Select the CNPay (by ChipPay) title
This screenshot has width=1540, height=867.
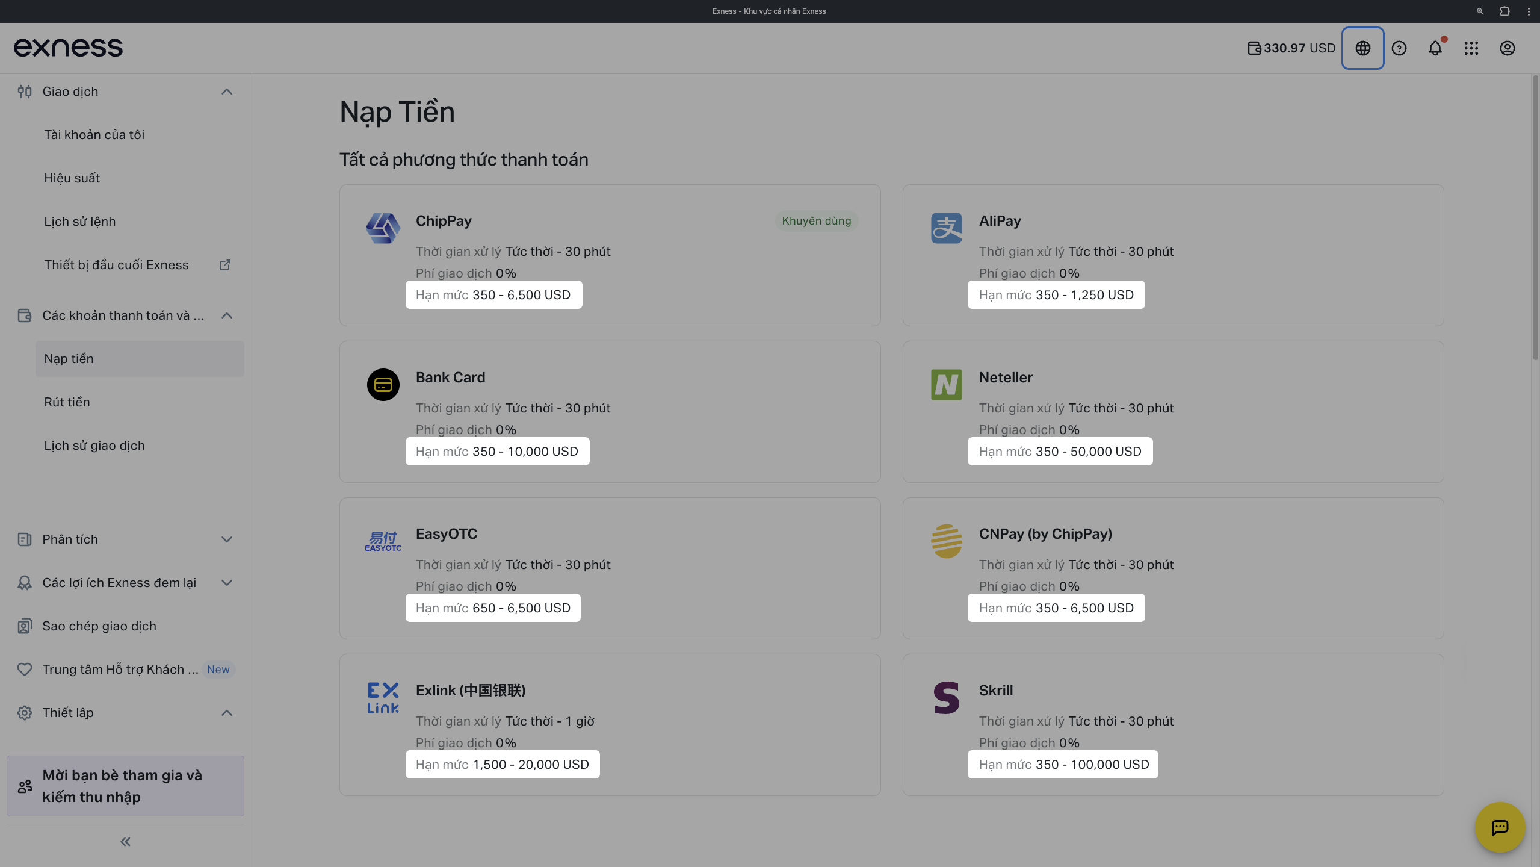click(x=1045, y=534)
